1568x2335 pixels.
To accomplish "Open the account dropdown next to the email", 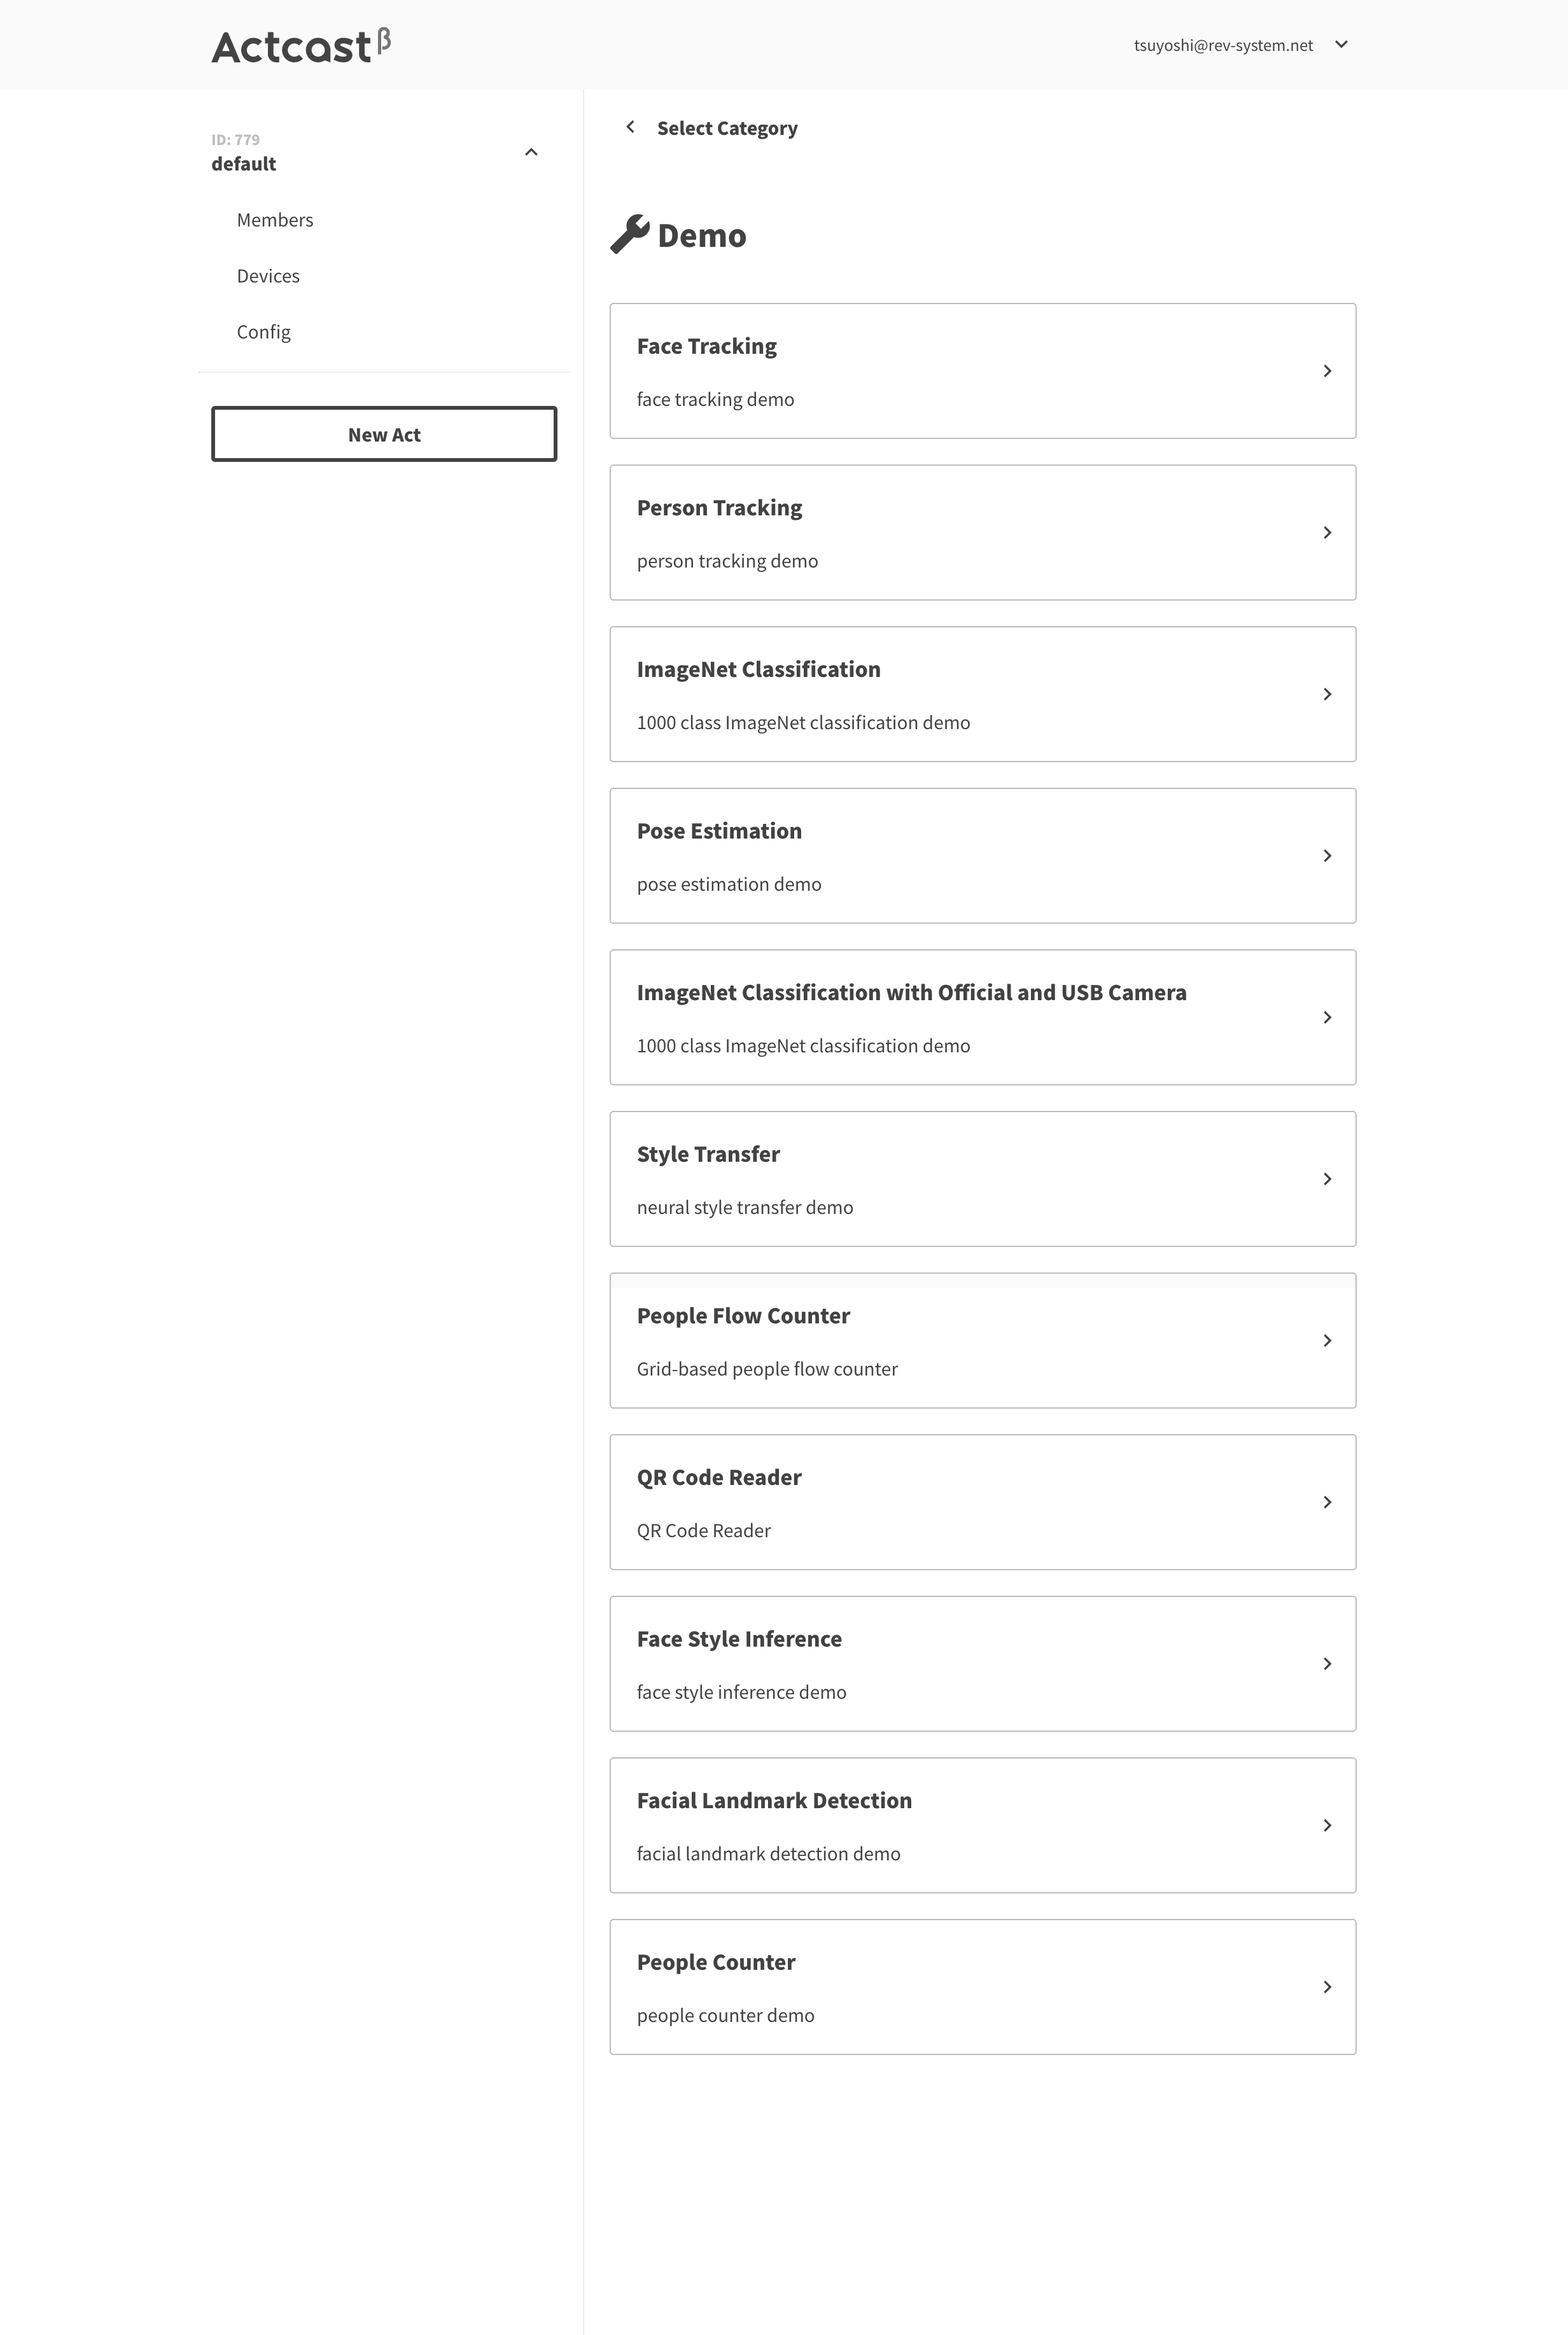I will (x=1342, y=44).
